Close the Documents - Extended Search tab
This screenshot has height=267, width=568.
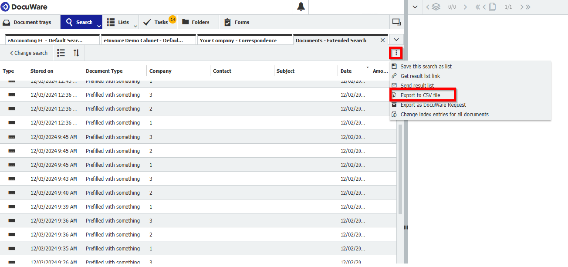[383, 40]
